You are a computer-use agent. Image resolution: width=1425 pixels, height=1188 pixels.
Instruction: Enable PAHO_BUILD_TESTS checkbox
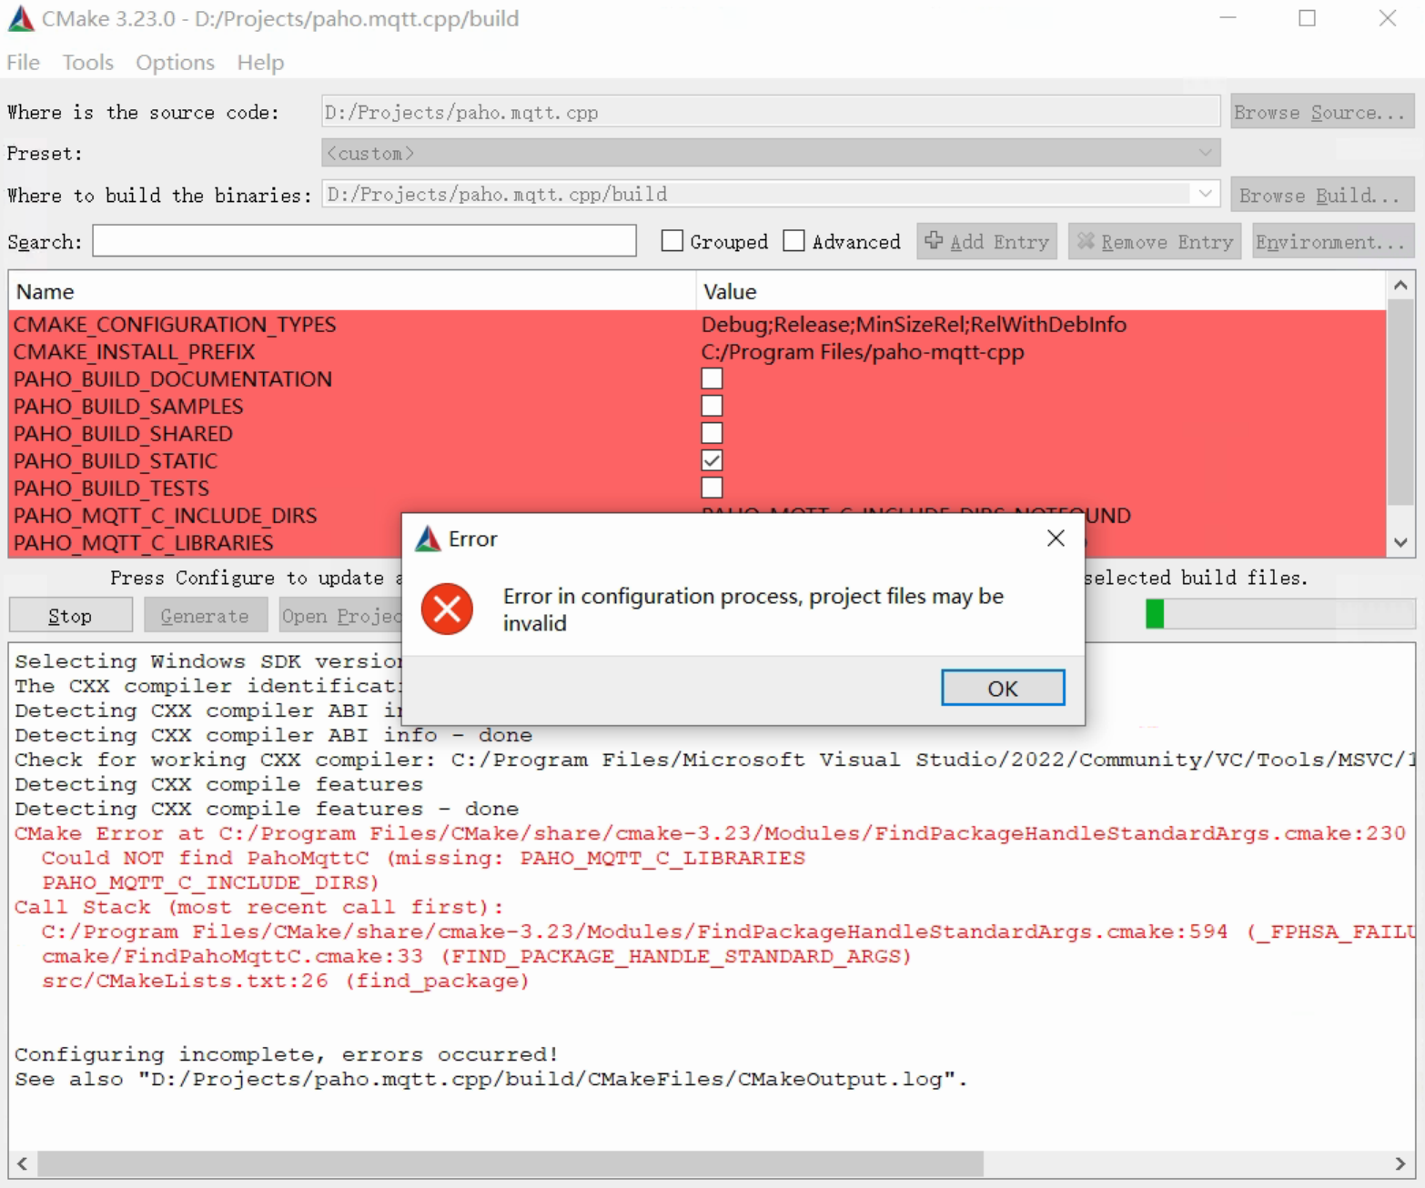click(x=712, y=488)
